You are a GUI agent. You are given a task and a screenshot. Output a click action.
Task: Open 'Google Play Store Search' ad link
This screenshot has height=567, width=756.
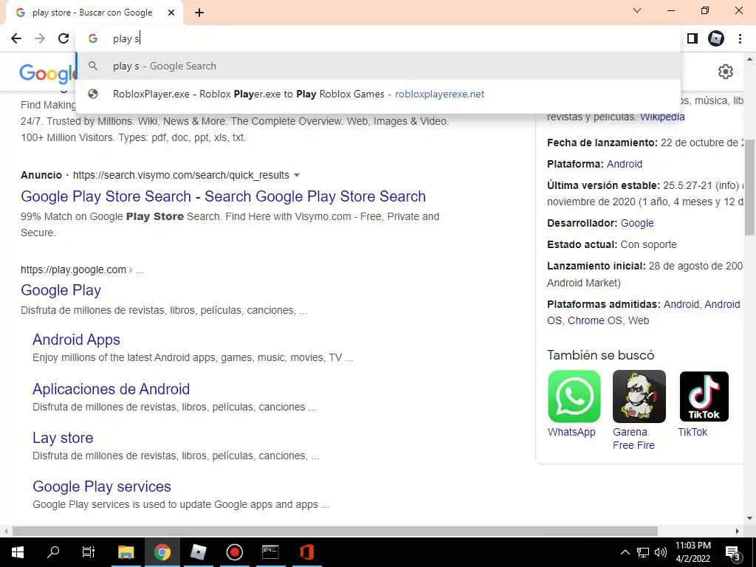tap(223, 196)
